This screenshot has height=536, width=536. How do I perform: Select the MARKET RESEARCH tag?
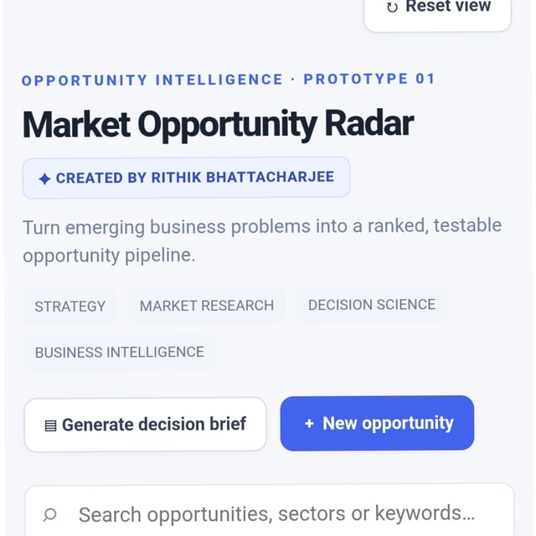coord(207,306)
